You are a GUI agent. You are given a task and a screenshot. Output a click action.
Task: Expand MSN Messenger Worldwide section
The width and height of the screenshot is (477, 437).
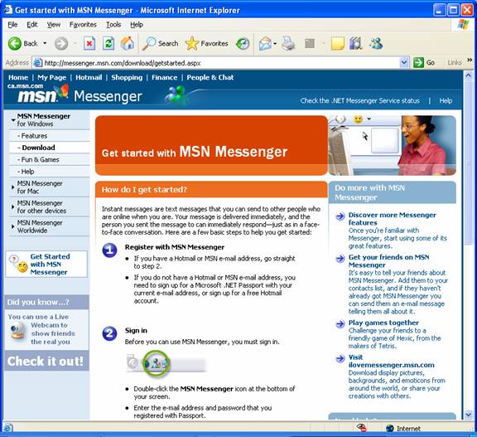[12, 226]
